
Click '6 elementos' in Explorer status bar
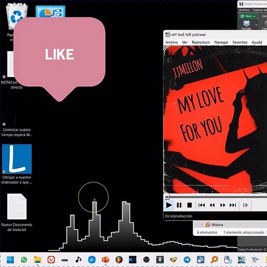[x=207, y=232]
